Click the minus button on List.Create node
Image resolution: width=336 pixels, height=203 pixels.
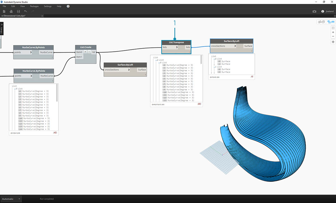point(89,52)
